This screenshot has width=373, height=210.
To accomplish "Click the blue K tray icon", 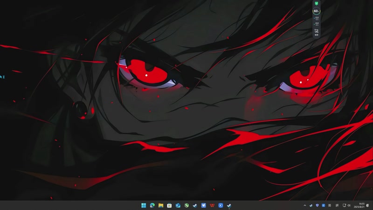I will (x=323, y=205).
